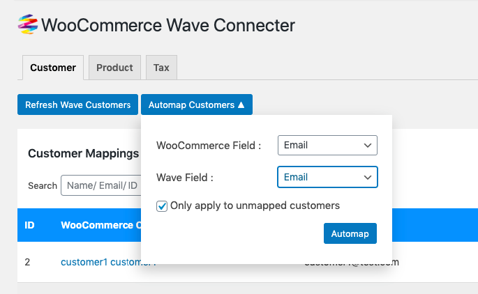Image resolution: width=478 pixels, height=294 pixels.
Task: Collapse the Automap Customers dropdown button
Action: 197,105
